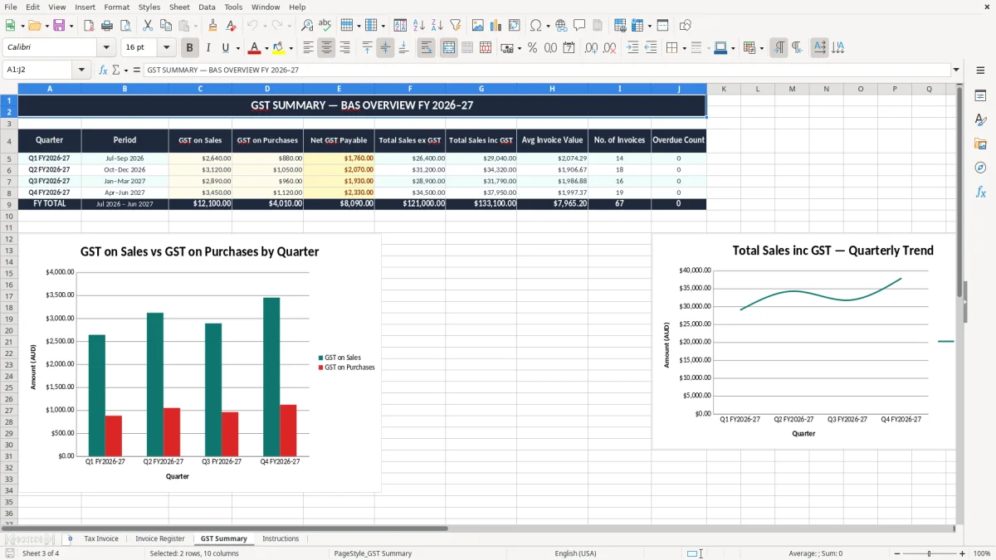Toggle Wrap Text
This screenshot has height=560, width=996.
[427, 48]
